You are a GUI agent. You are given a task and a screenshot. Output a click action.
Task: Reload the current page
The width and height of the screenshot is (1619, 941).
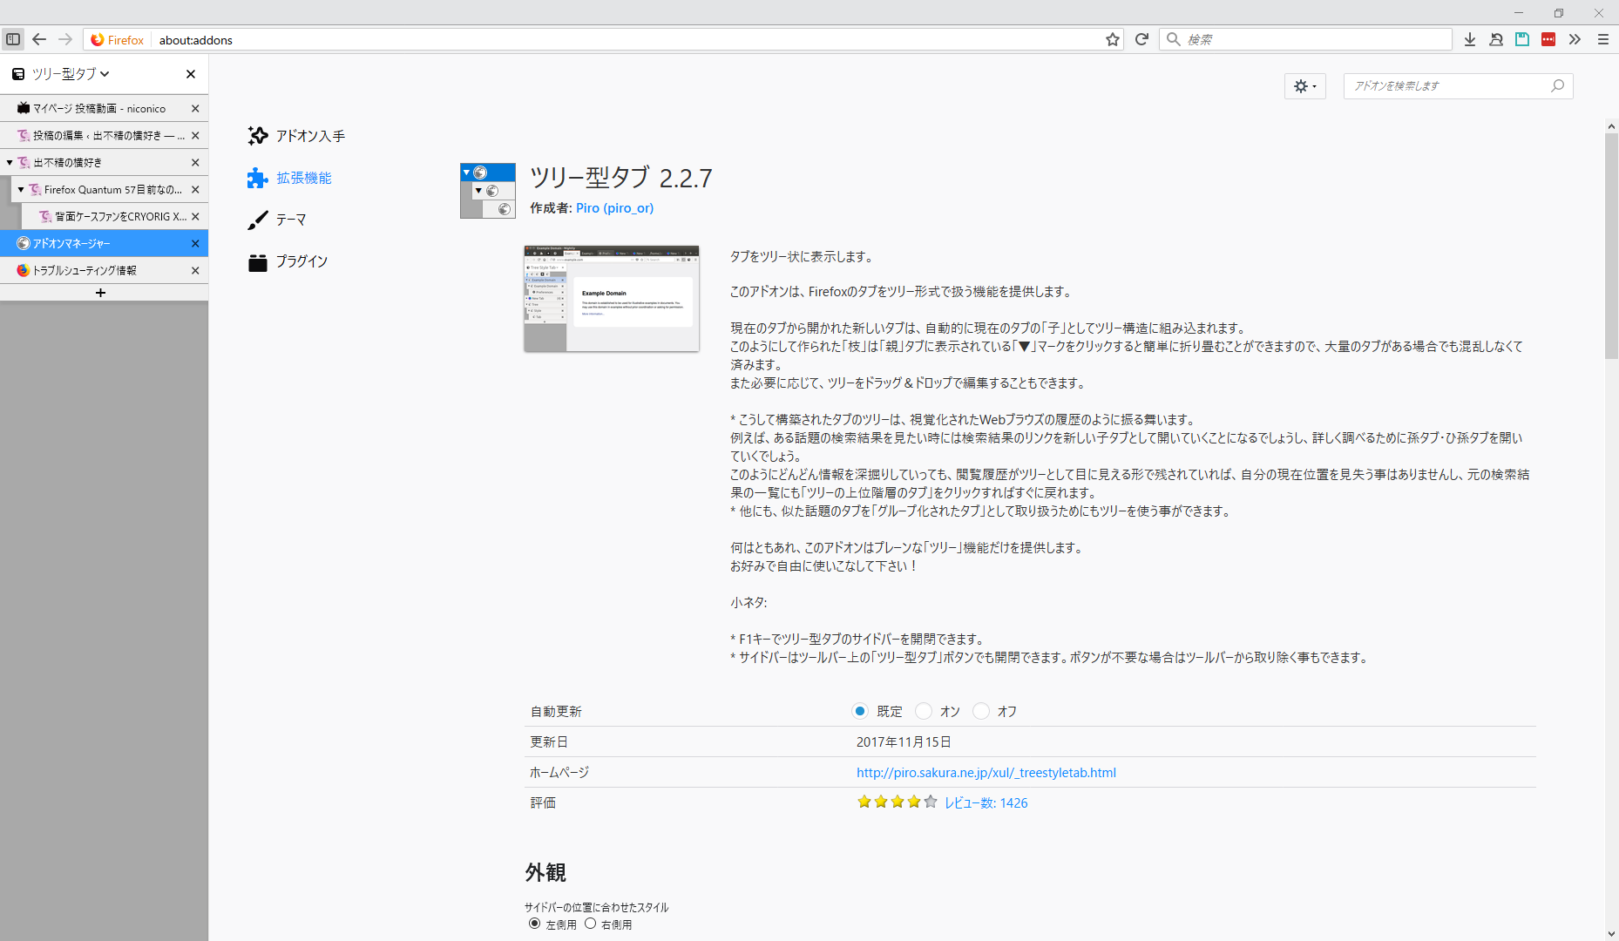1141,39
